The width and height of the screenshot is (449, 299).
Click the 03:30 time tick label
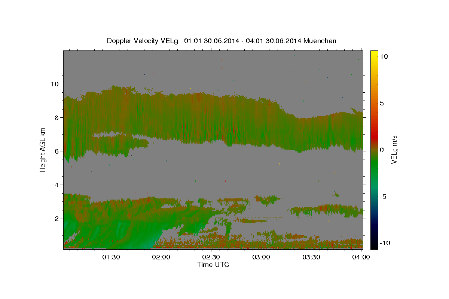coord(311,258)
